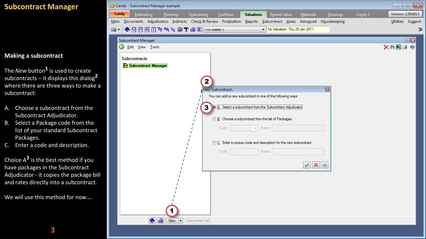Click the option C Name field

(x=298, y=152)
